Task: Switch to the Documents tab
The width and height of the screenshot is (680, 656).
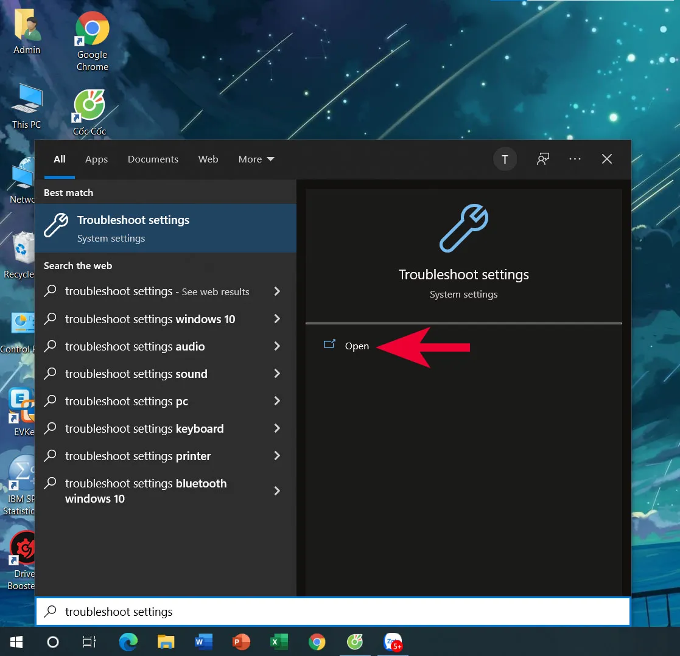Action: (x=153, y=159)
